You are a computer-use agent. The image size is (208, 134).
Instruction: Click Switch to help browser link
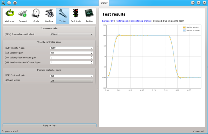point(141,21)
